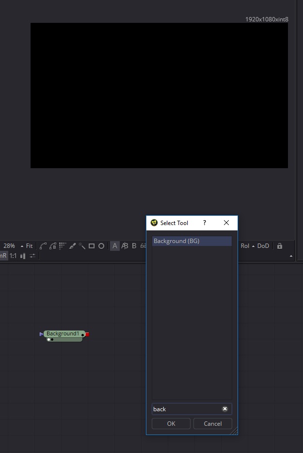Screen dimensions: 303x453
Task: Select the polyline mask tool icon
Action: 43,246
